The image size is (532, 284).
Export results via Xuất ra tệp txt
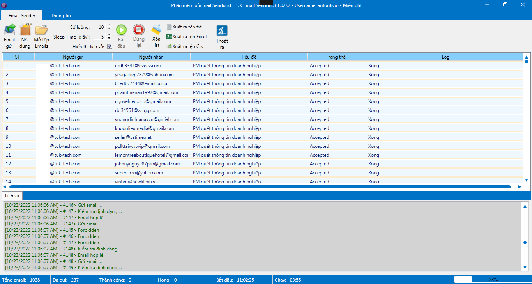(184, 27)
